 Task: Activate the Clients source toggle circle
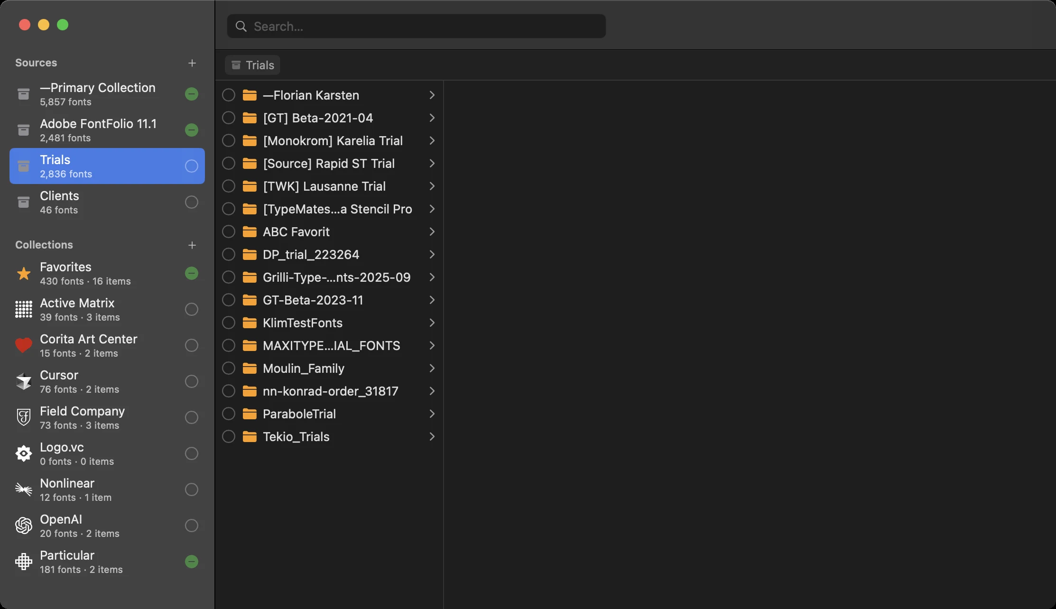point(192,202)
